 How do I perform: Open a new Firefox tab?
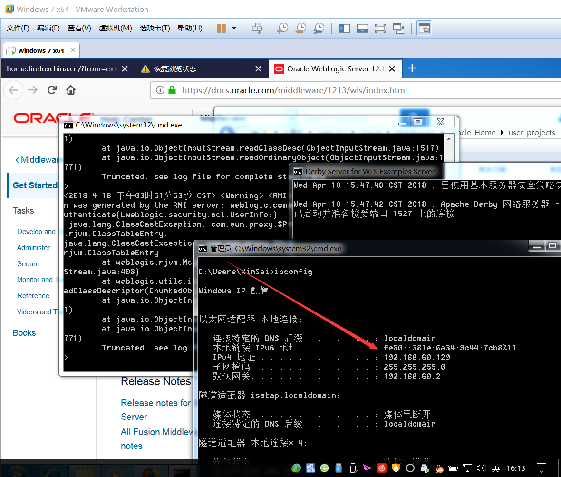(x=412, y=68)
